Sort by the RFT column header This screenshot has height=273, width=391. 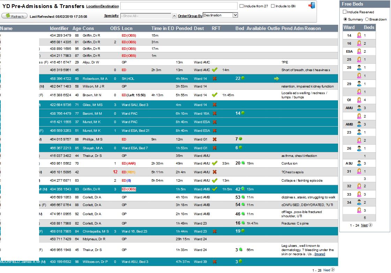(x=216, y=29)
